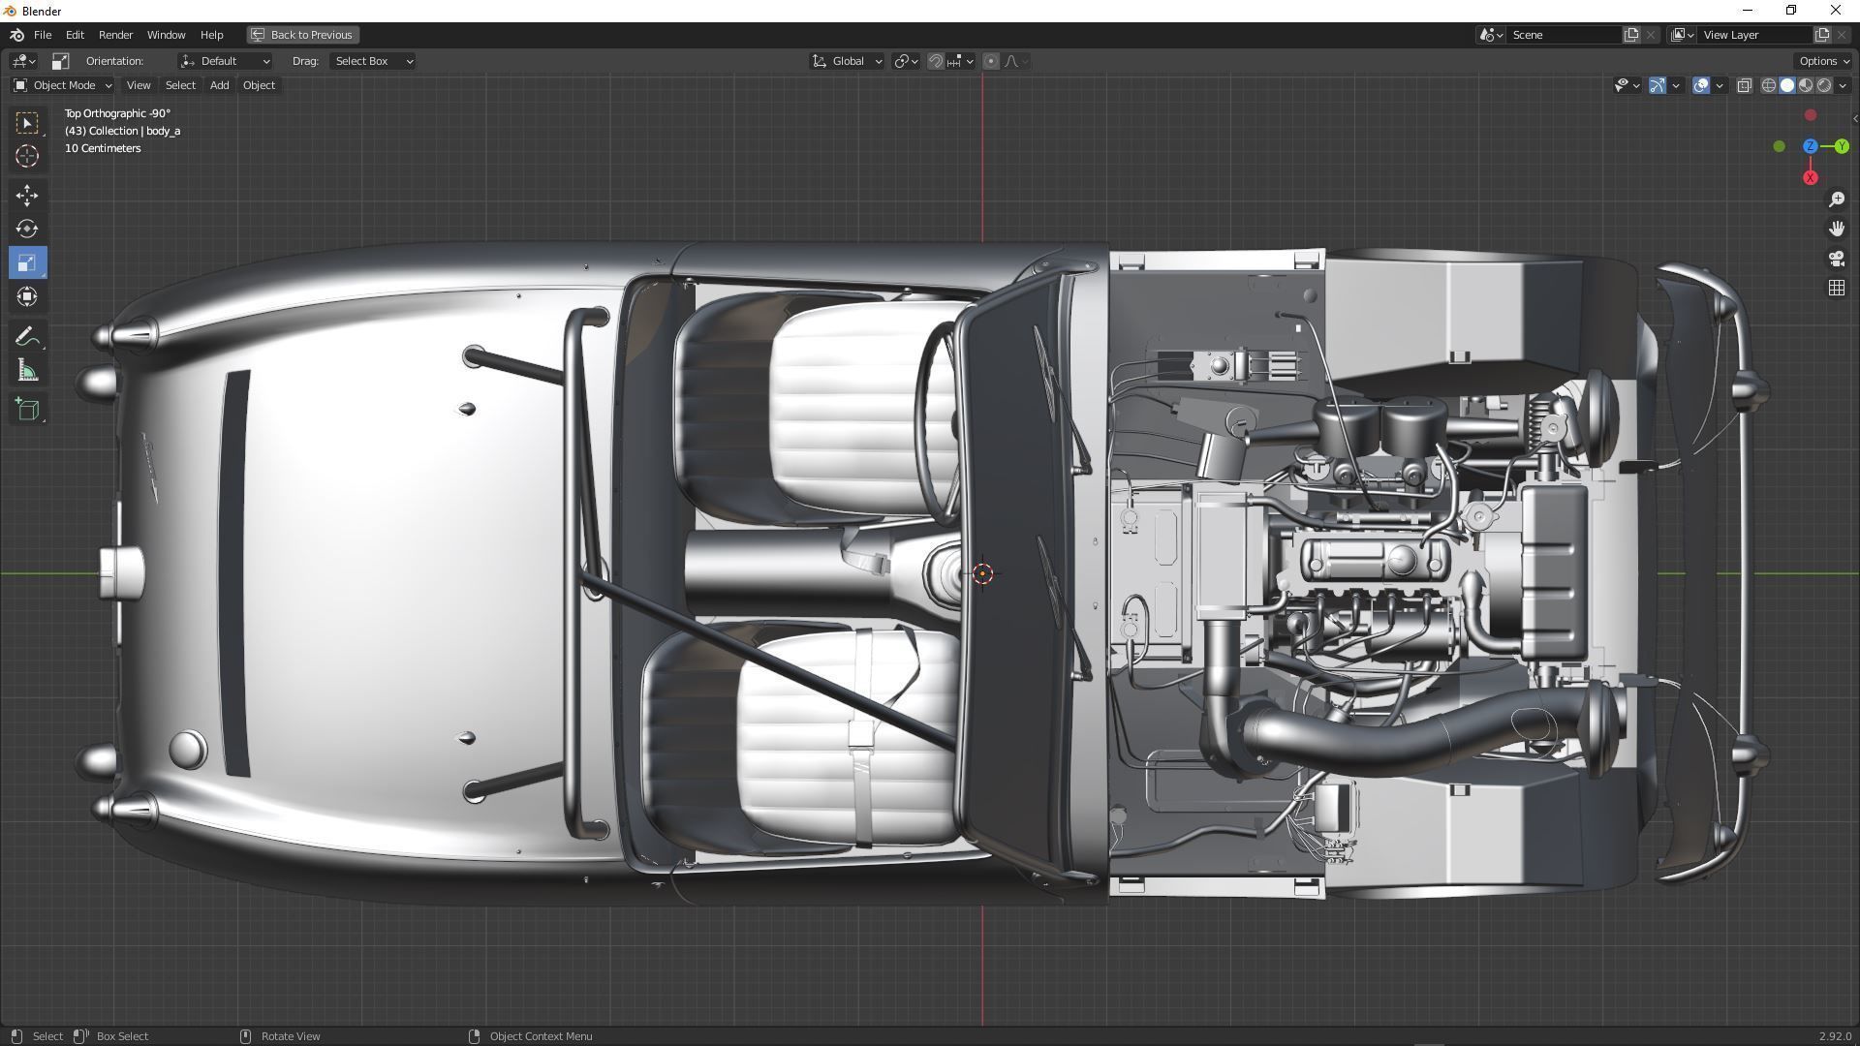This screenshot has height=1046, width=1860.
Task: Toggle X-Ray display
Action: (1744, 86)
